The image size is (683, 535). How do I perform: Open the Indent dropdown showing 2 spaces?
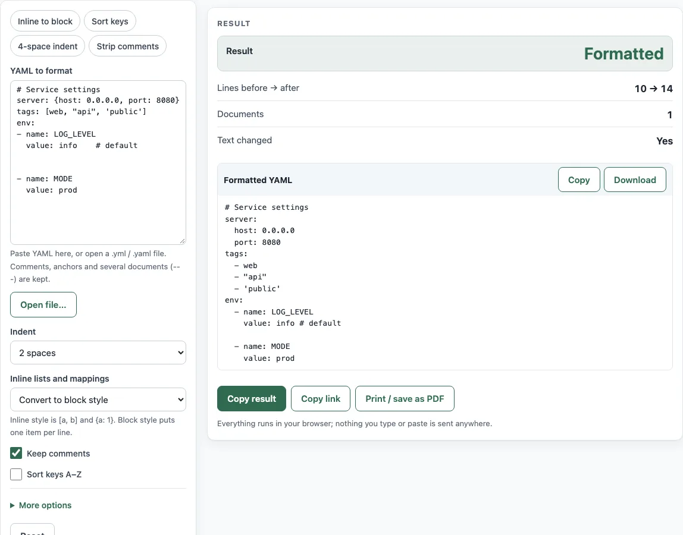point(98,353)
